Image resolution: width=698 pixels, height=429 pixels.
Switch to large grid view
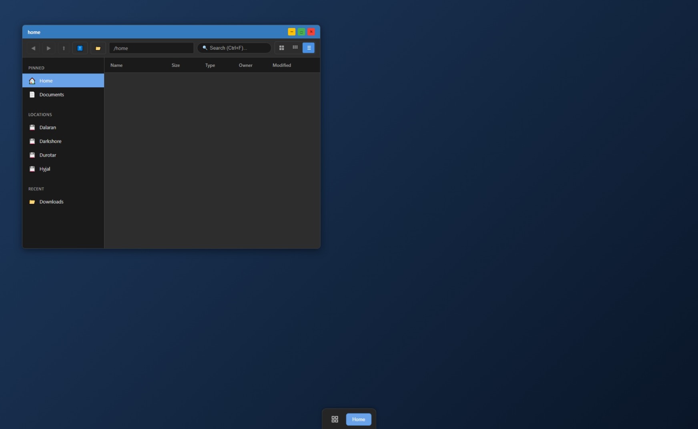282,48
